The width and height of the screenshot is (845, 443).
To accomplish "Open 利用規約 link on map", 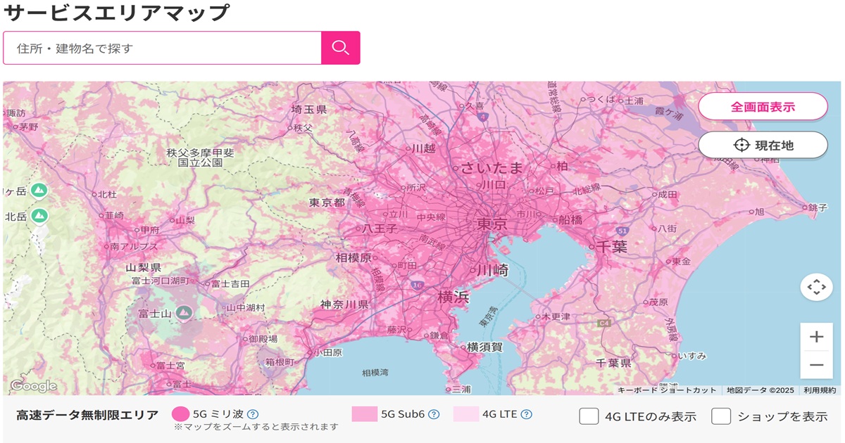I will (820, 390).
